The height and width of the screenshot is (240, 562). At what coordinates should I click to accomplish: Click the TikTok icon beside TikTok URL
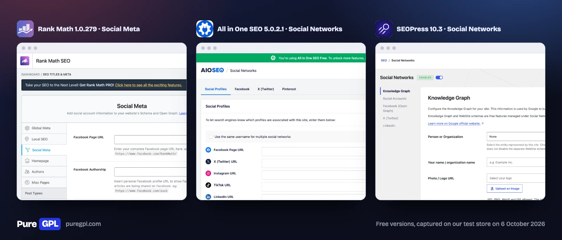pos(208,185)
